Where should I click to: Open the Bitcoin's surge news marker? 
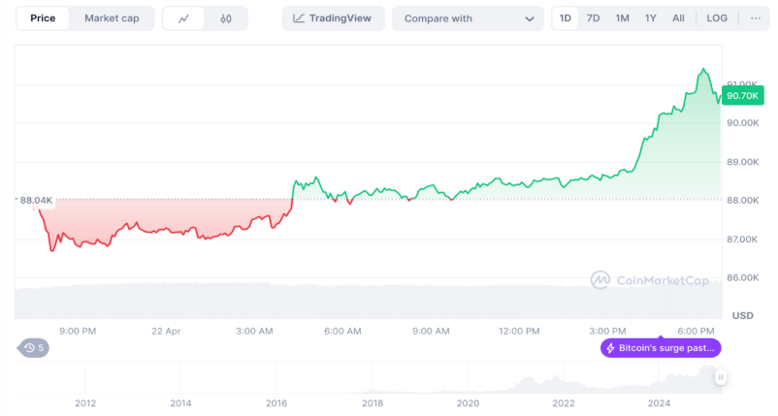pos(661,347)
